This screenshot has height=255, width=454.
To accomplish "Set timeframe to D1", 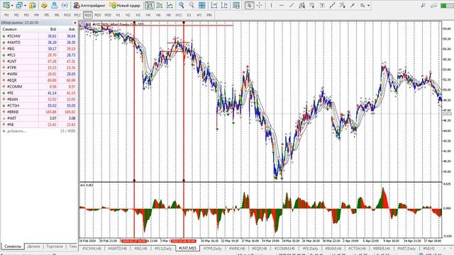I will [x=189, y=15].
